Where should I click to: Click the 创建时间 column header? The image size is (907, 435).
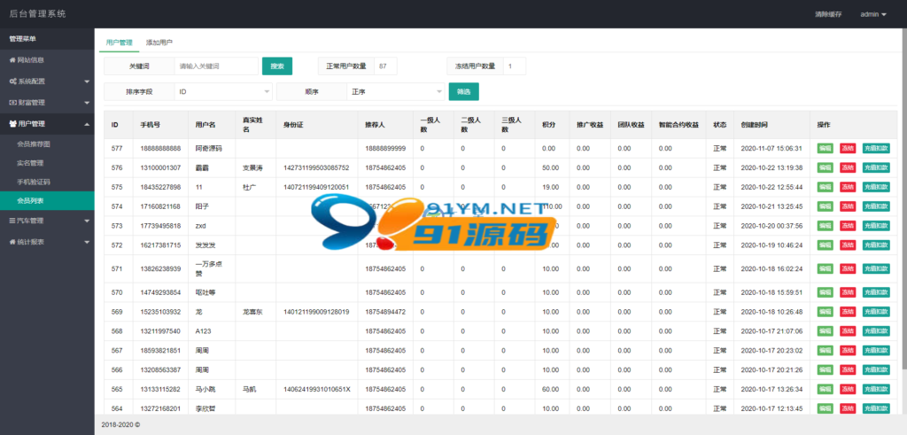pos(755,124)
